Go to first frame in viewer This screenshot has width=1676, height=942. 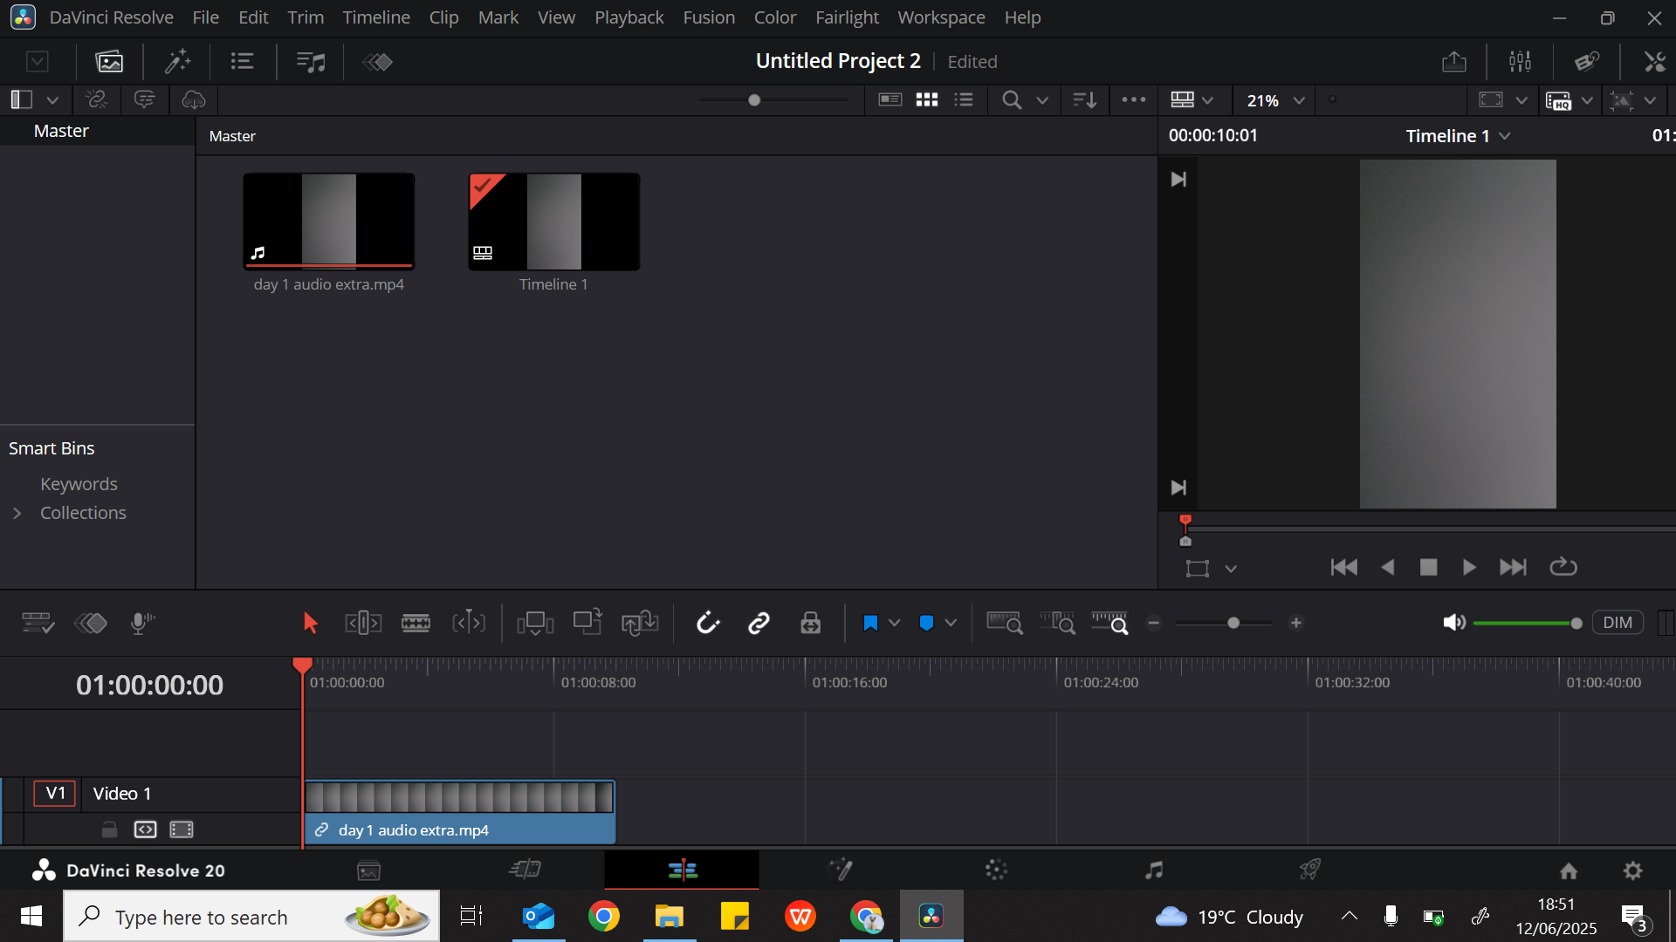coord(1343,567)
